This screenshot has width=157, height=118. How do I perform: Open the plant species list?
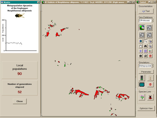point(142,97)
